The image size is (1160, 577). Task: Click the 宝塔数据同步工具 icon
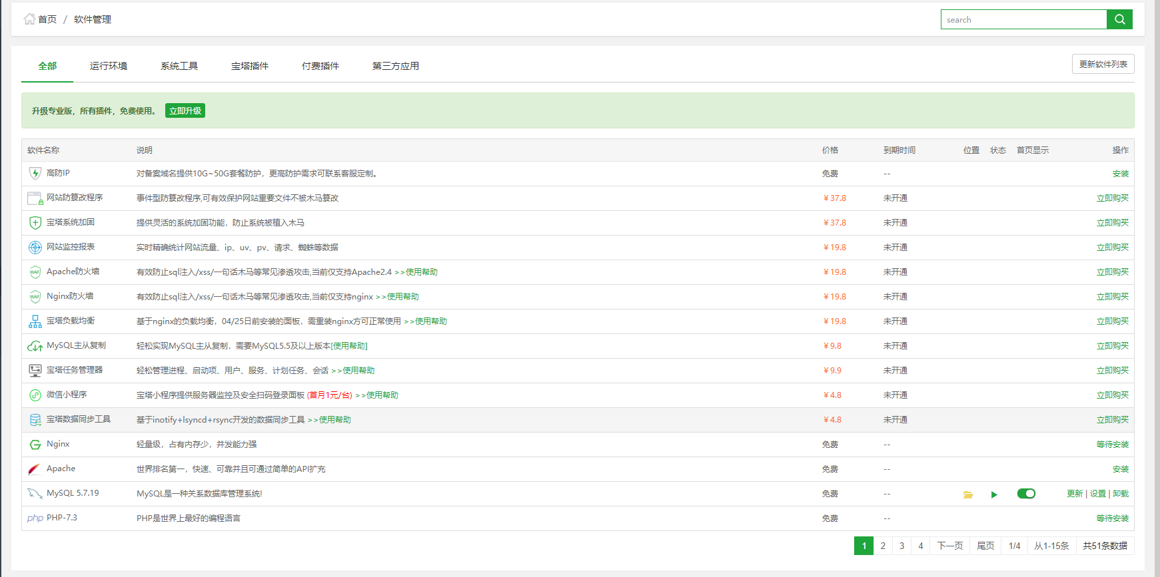tap(35, 420)
